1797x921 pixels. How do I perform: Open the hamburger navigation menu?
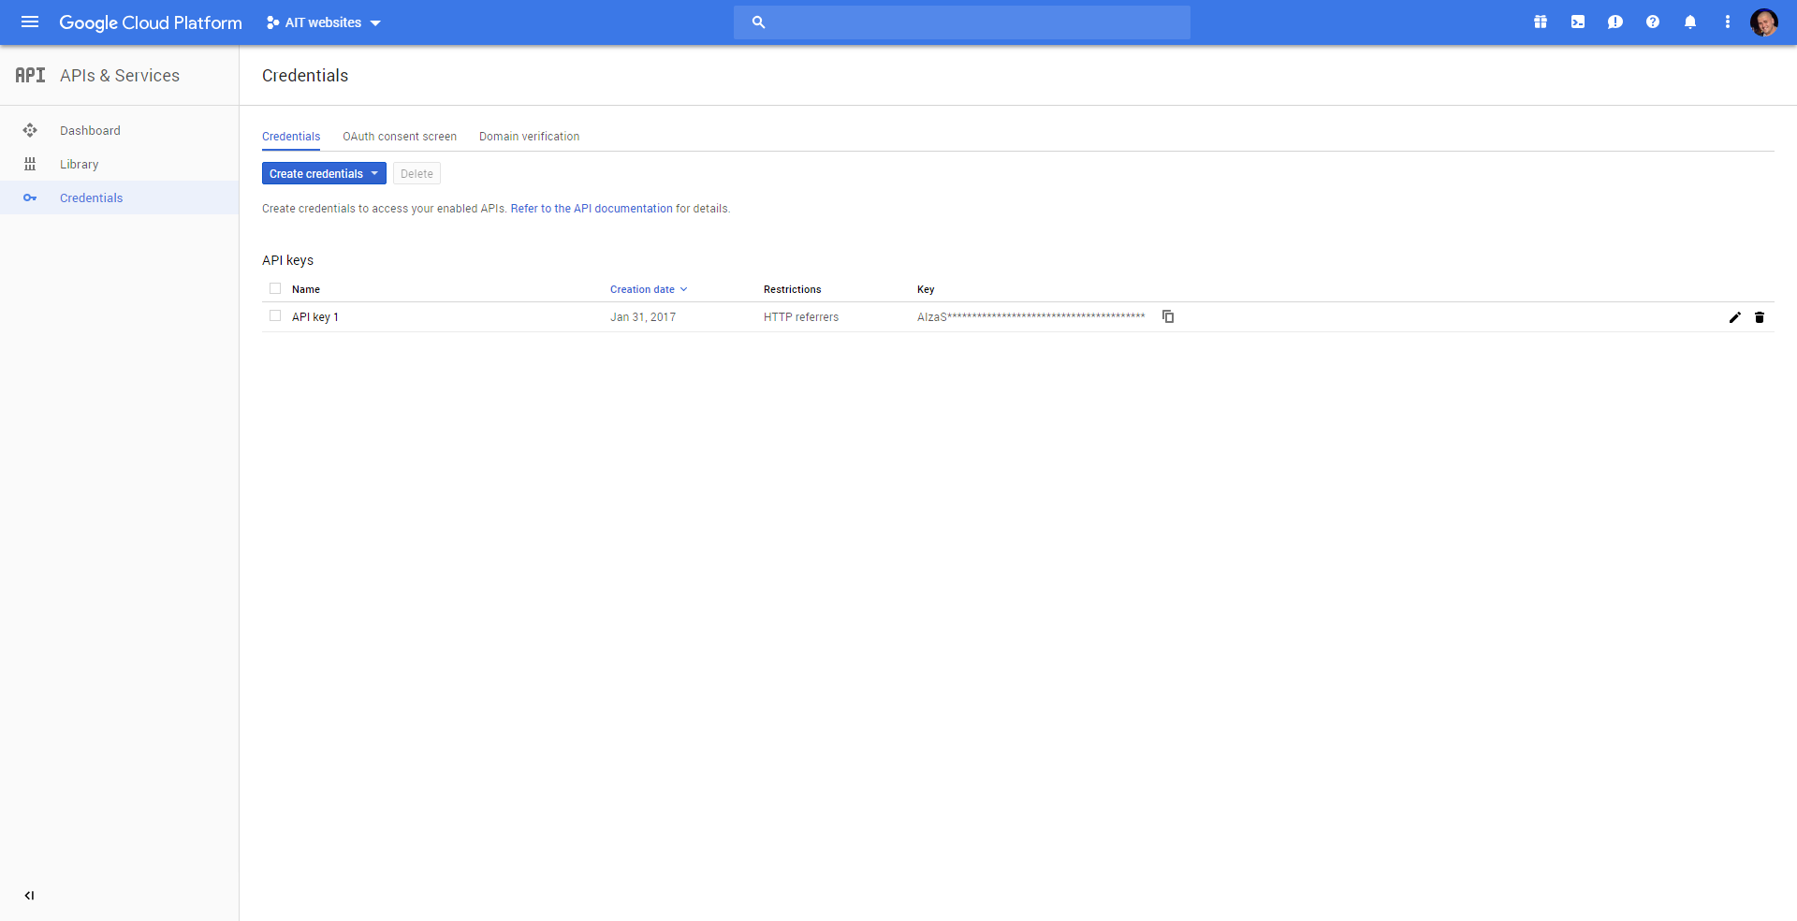click(30, 22)
